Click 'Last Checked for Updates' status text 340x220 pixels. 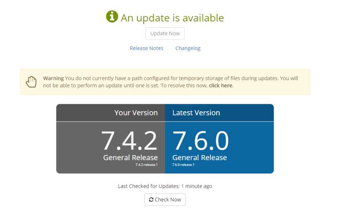click(165, 186)
